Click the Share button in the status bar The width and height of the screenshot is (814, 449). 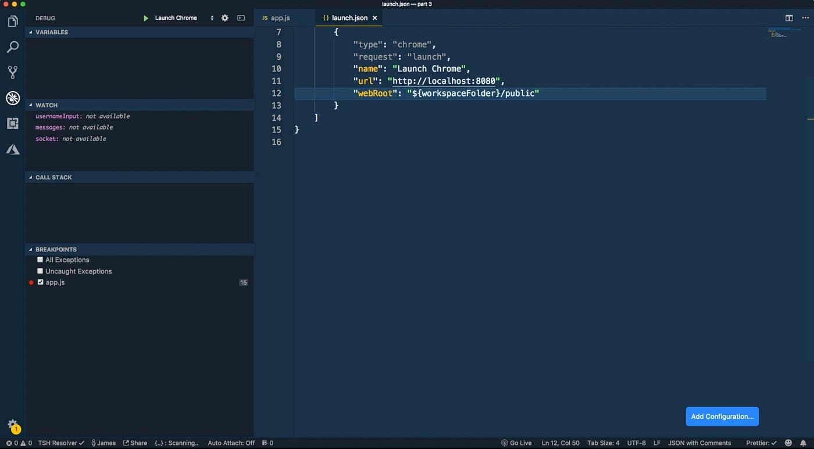[x=135, y=443]
